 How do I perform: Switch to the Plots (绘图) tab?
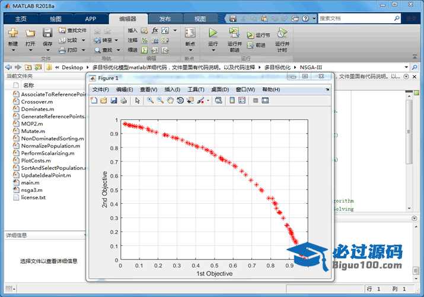point(56,18)
